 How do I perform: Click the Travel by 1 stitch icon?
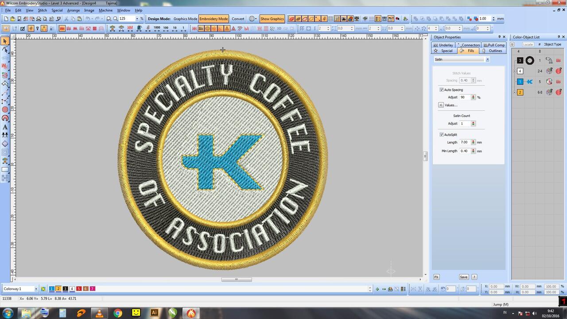point(183,28)
